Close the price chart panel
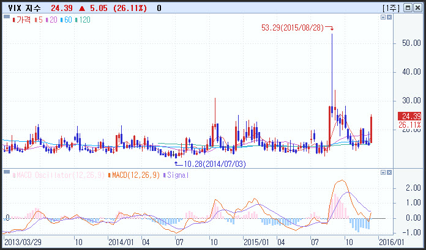The height and width of the screenshot is (250, 426). click(389, 17)
